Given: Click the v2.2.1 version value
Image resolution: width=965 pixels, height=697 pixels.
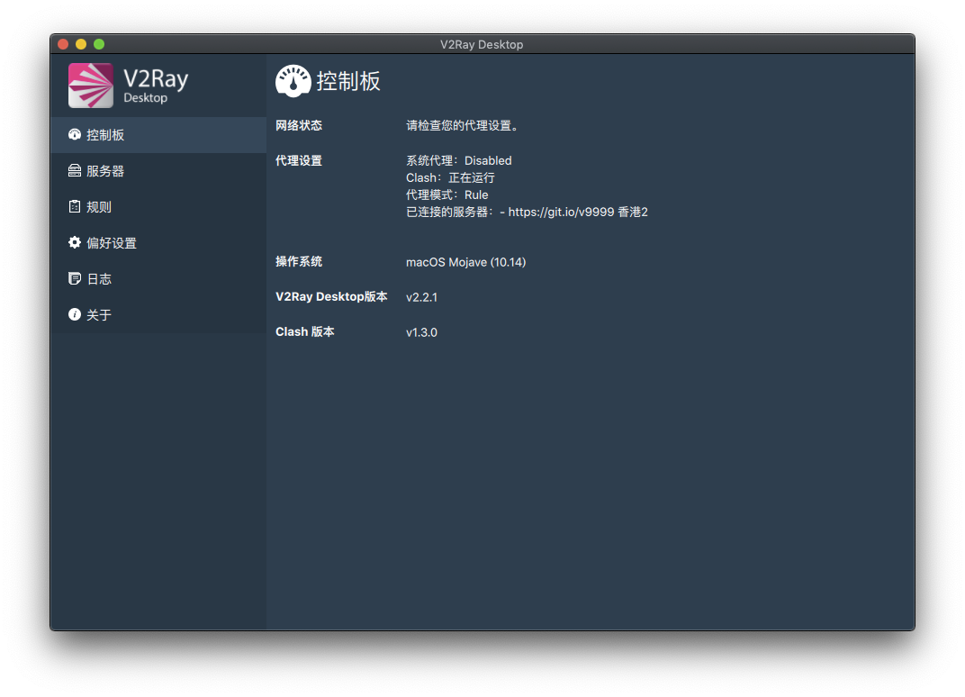Looking at the screenshot, I should coord(421,297).
